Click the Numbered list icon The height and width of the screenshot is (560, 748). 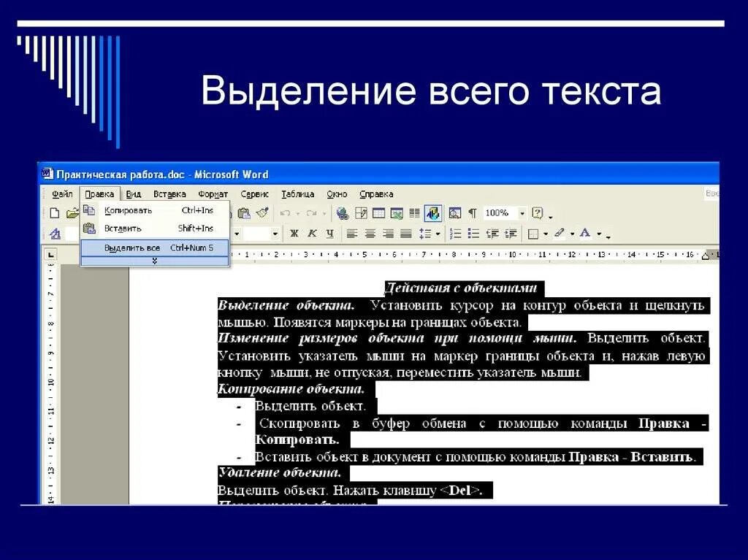coord(456,234)
